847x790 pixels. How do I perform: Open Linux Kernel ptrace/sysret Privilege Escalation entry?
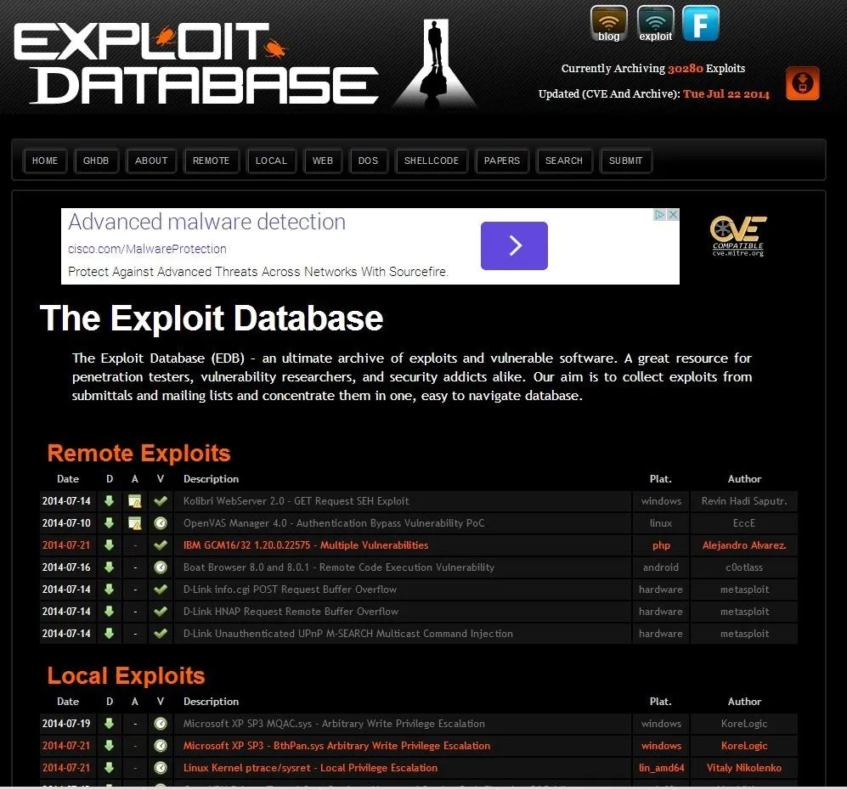(311, 768)
